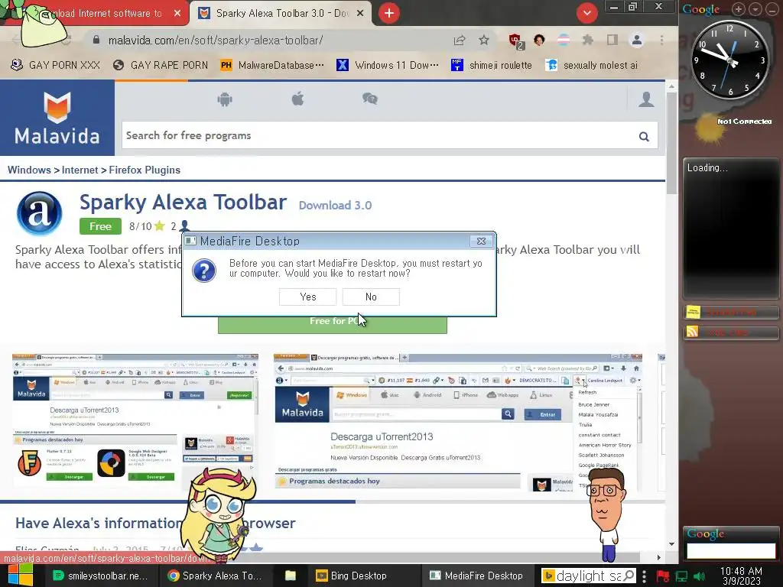Click the analog clock gadget
The width and height of the screenshot is (783, 587).
click(x=729, y=60)
